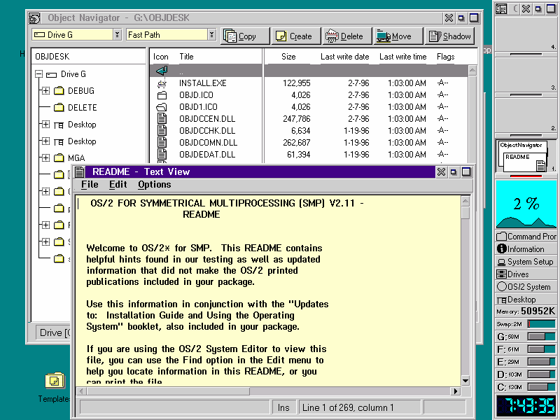
Task: Open the Information icon in Control Center
Action: click(x=501, y=249)
